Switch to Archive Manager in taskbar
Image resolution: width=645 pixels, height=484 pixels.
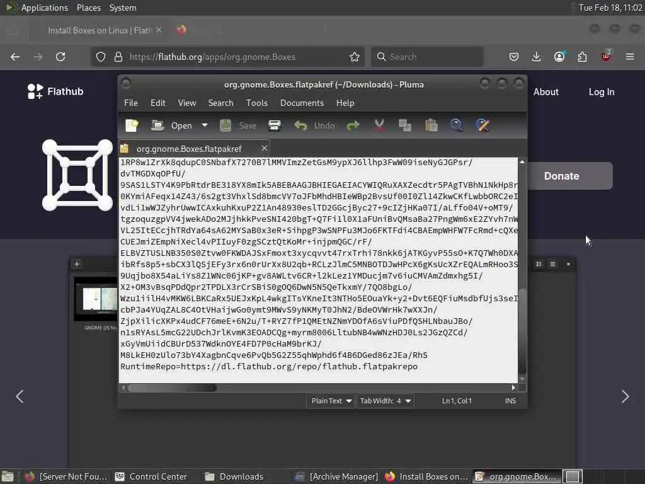tap(336, 476)
